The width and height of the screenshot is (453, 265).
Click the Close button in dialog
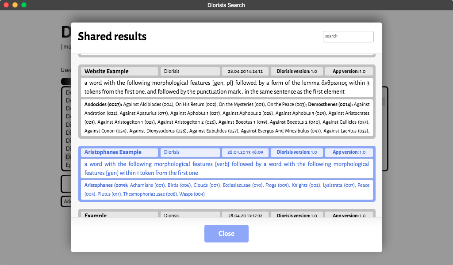click(226, 234)
